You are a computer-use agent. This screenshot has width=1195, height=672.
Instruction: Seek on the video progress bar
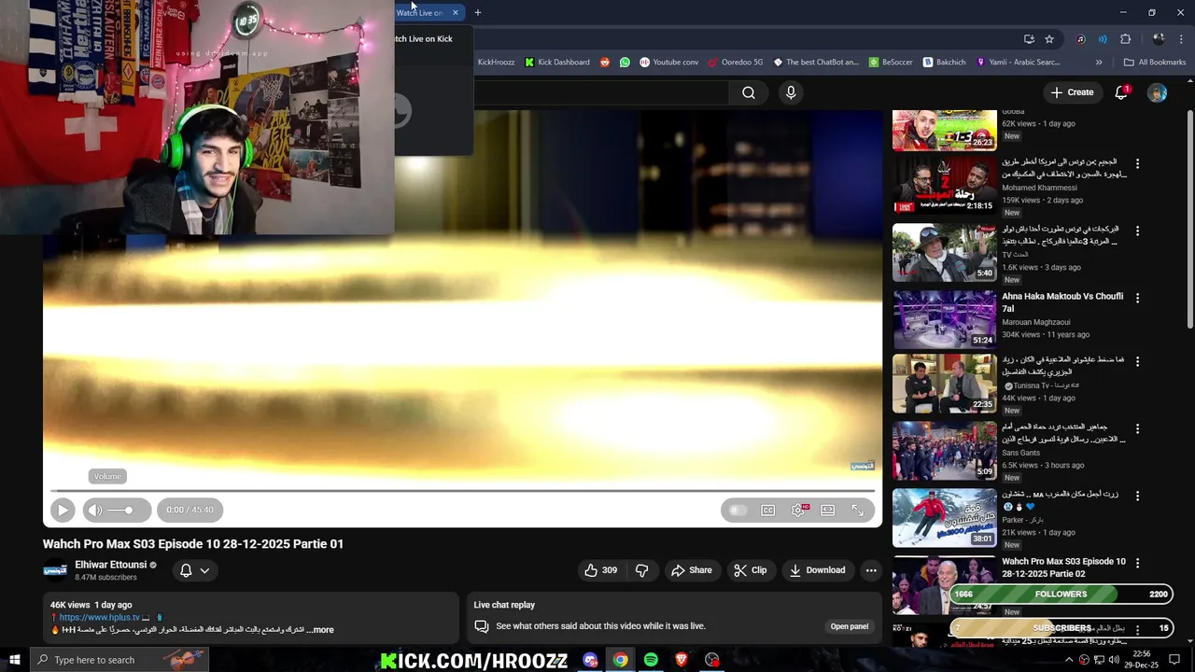(462, 491)
